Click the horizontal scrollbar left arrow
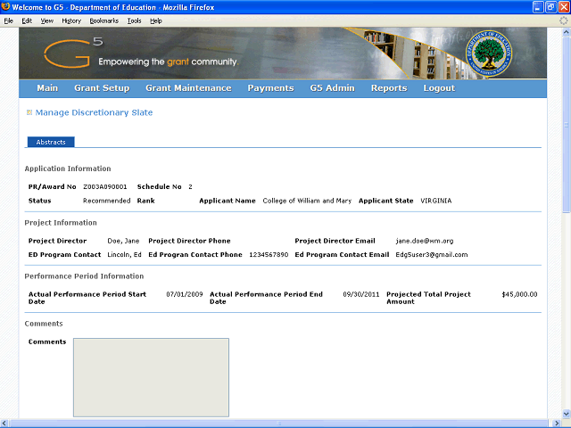This screenshot has height=428, width=571. coord(4,424)
